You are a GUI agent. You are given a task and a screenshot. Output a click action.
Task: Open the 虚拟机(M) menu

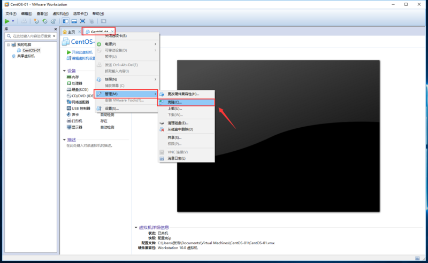(x=60, y=13)
